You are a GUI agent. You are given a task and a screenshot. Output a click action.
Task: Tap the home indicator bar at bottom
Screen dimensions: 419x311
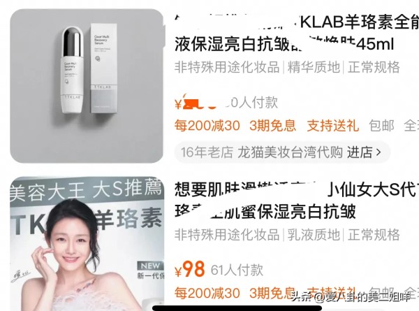pos(237,308)
